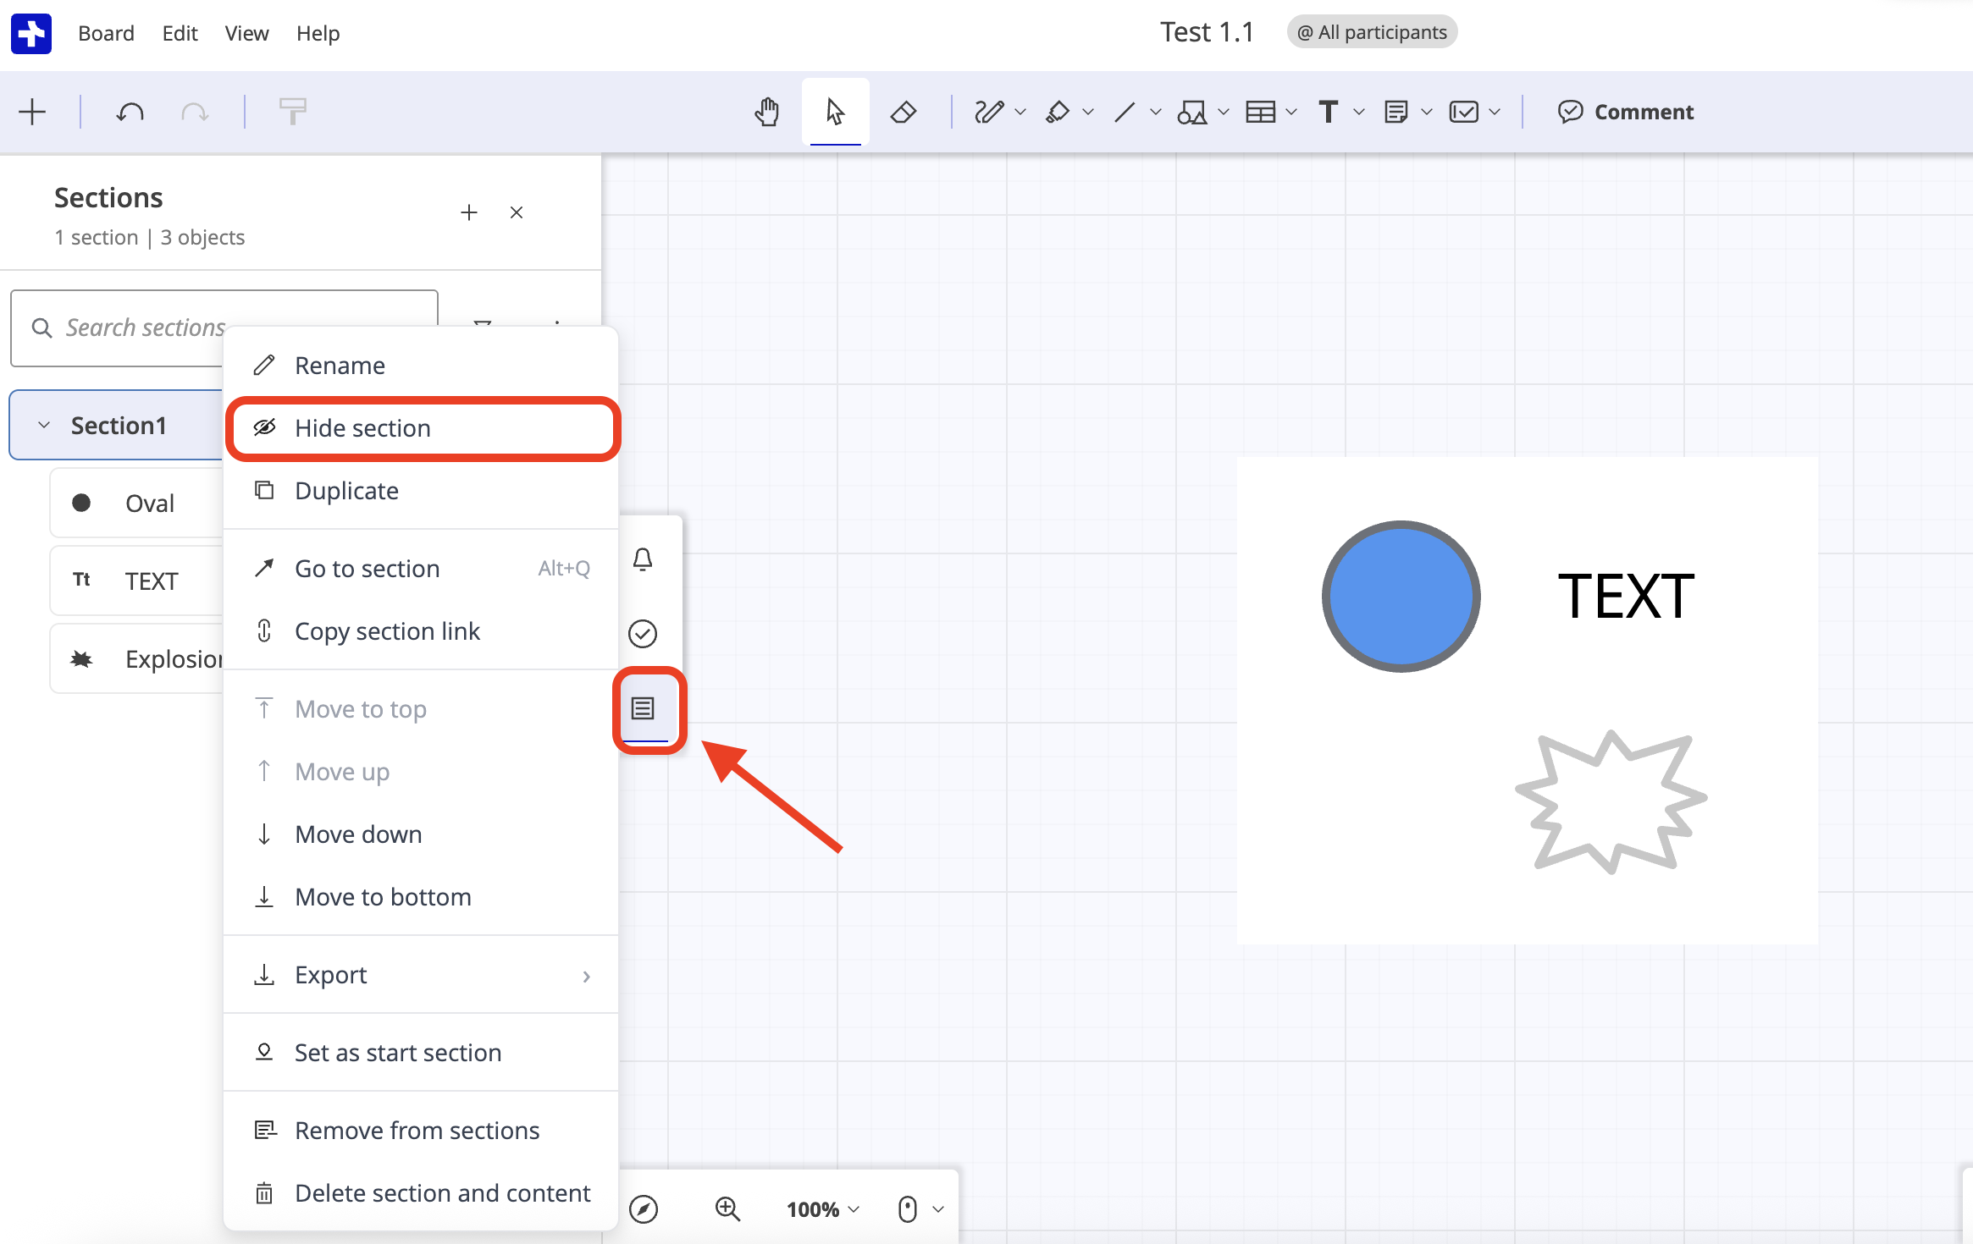The width and height of the screenshot is (1973, 1244).
Task: Click the checkmark circle icon in side strip
Action: (643, 633)
